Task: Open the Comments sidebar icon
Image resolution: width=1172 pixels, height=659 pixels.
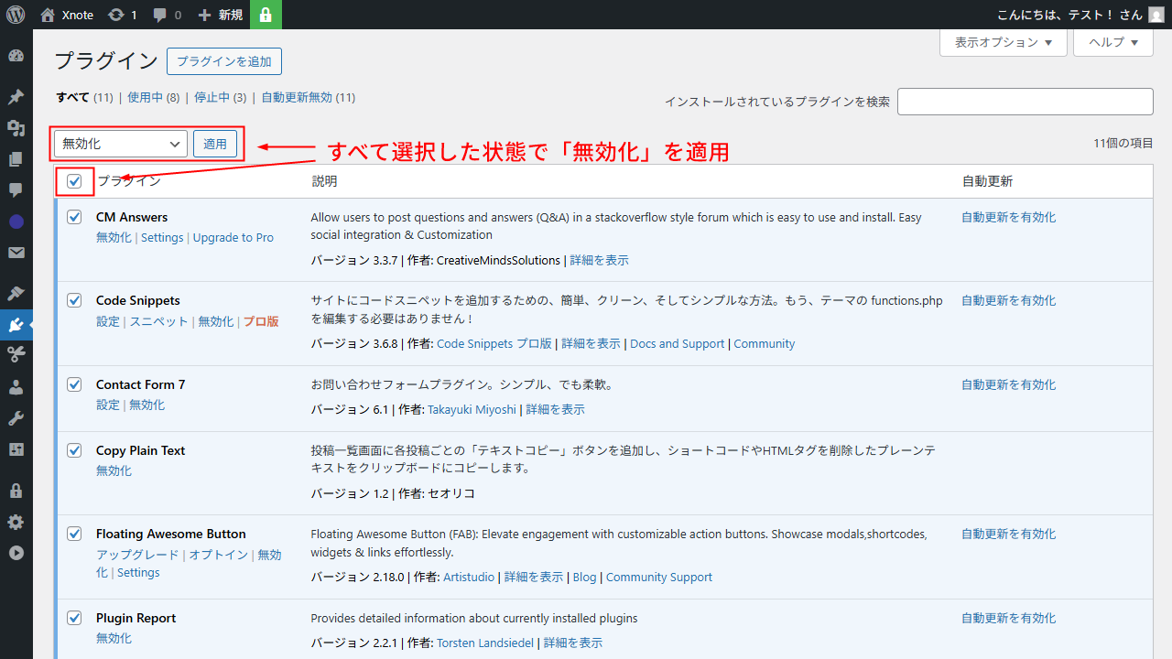Action: tap(16, 190)
